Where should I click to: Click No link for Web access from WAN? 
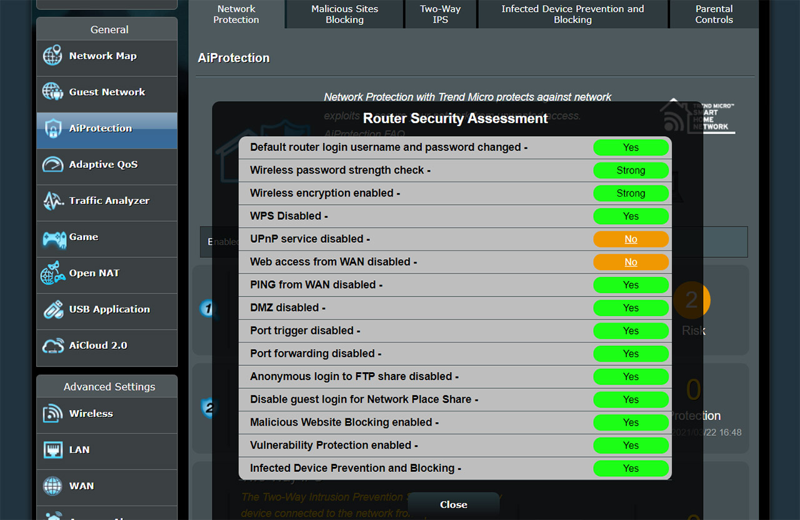click(x=631, y=262)
